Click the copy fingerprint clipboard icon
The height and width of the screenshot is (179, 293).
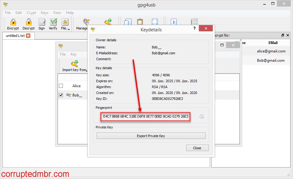201,116
